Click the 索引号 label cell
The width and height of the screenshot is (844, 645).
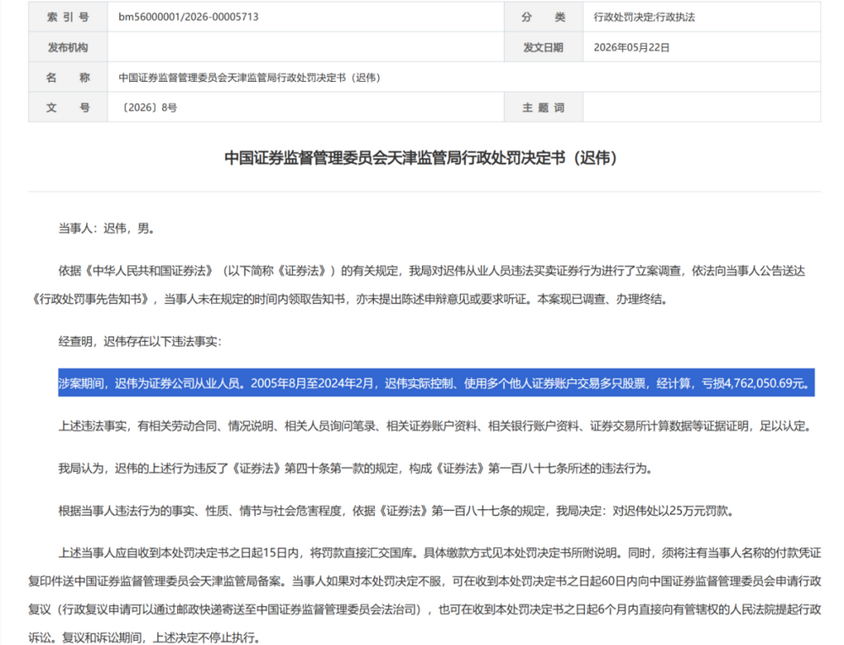[68, 17]
